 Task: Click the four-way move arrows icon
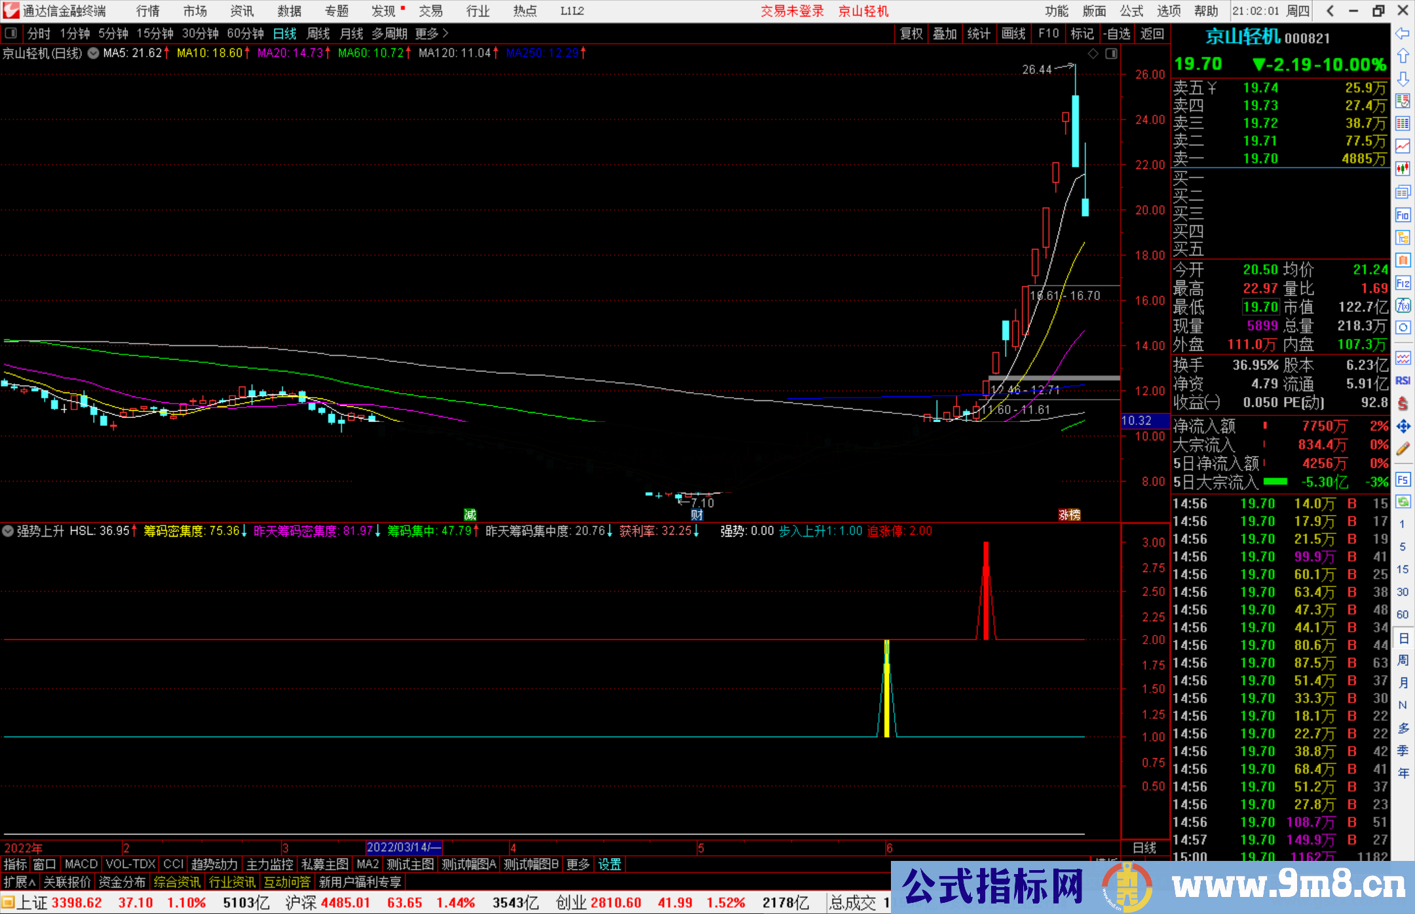tap(1403, 427)
